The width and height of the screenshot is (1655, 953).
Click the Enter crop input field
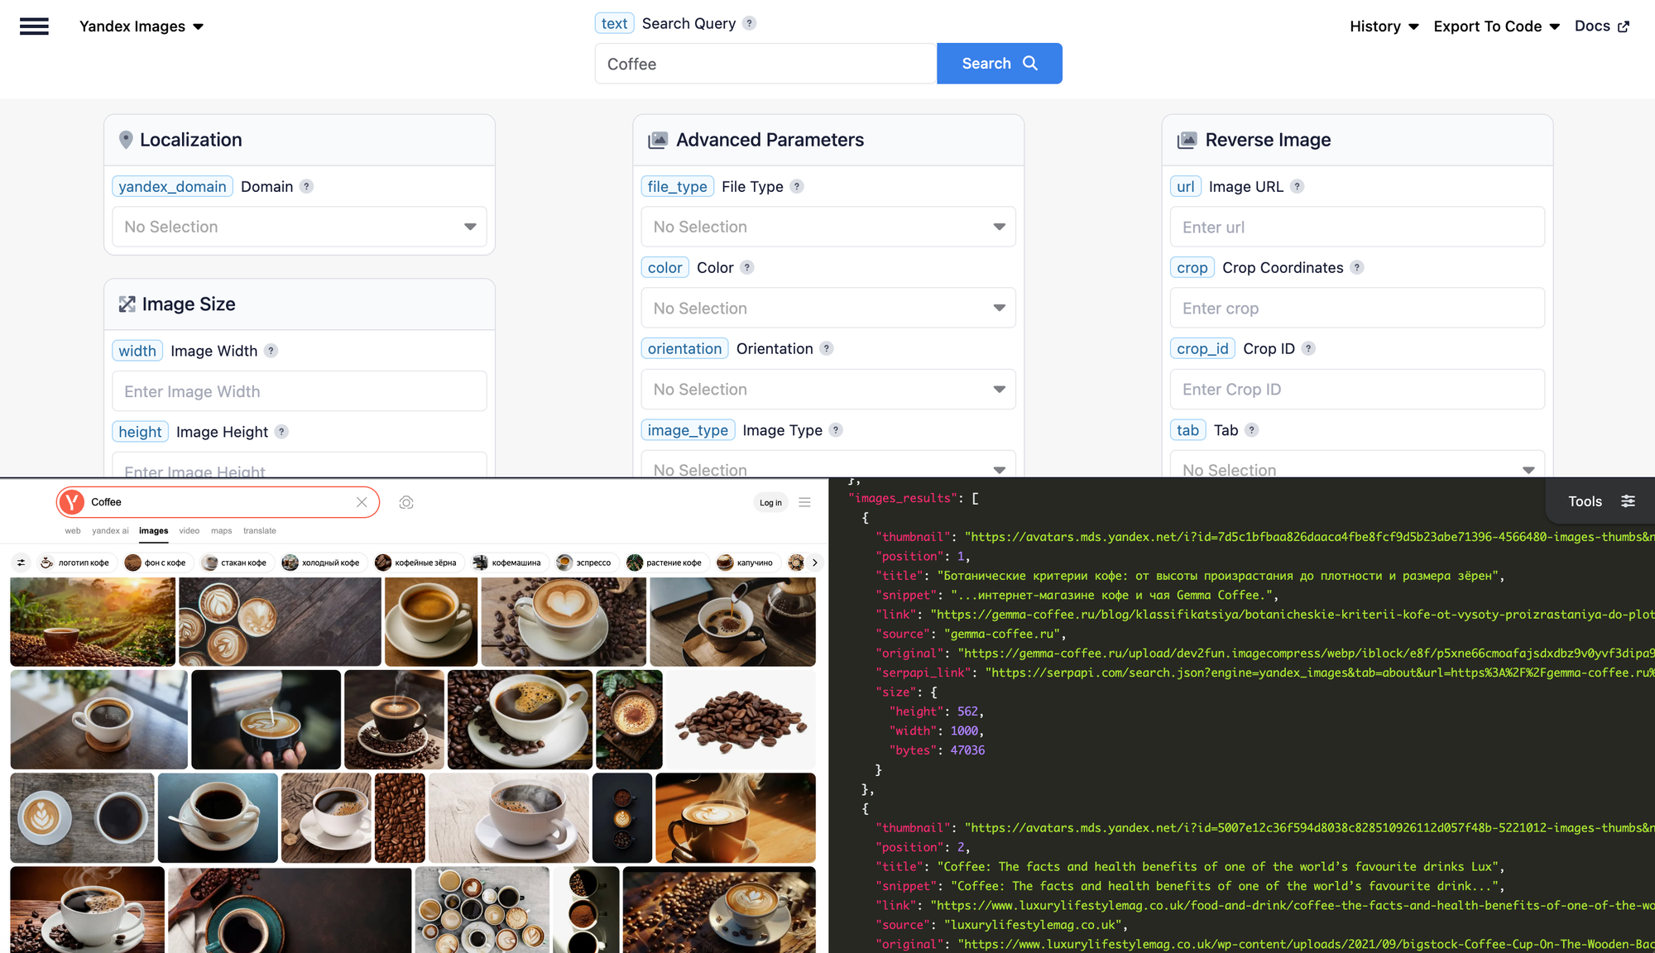[1357, 308]
